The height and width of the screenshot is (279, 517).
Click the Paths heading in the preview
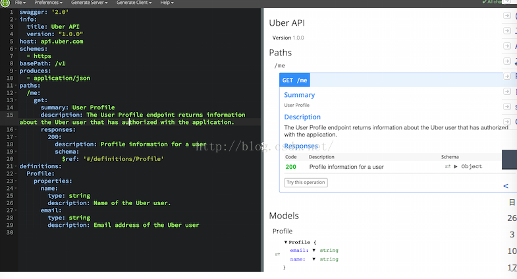click(x=281, y=53)
